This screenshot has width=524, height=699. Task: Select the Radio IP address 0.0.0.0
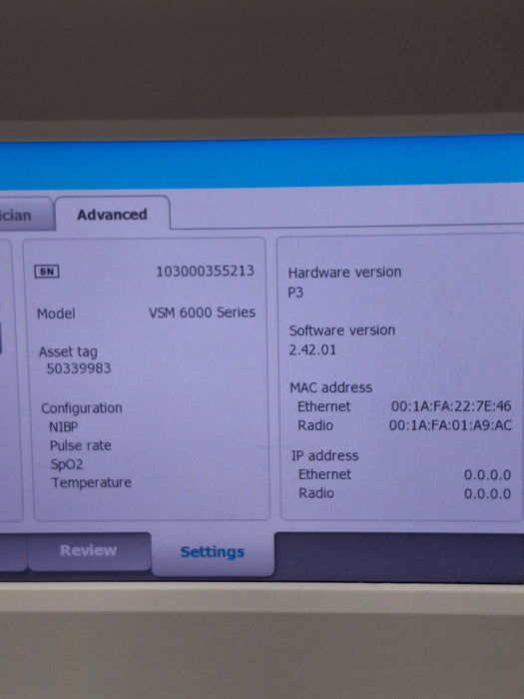click(487, 493)
